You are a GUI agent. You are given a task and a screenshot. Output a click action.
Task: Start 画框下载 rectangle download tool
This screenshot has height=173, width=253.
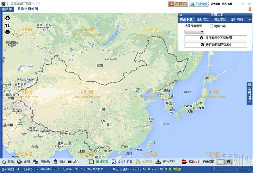coord(99,162)
